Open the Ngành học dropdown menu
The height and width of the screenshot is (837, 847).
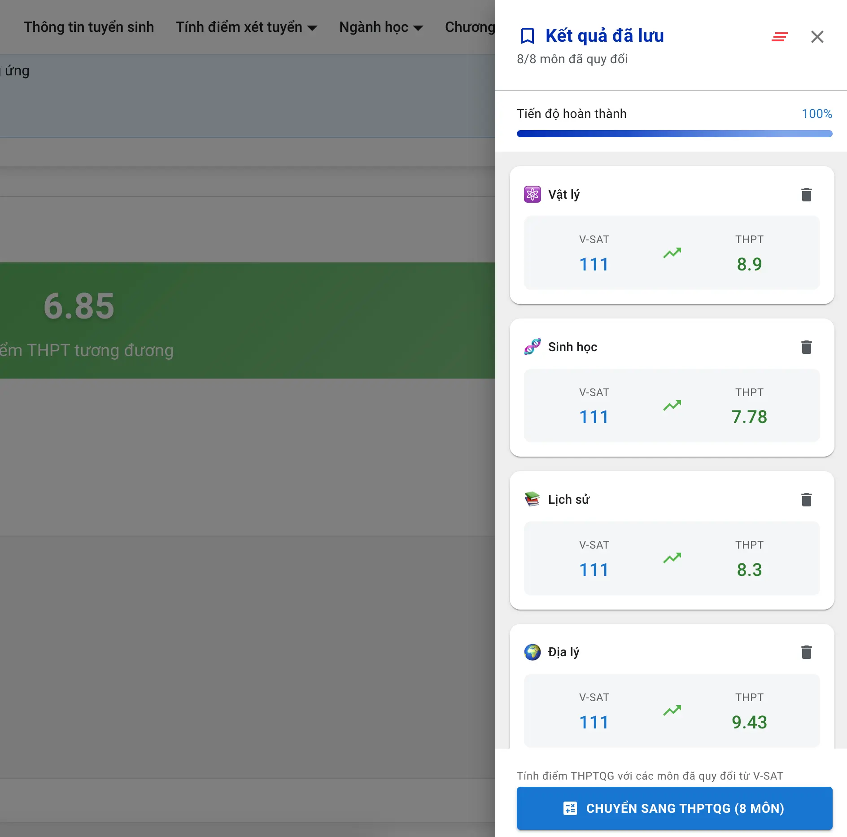point(381,27)
